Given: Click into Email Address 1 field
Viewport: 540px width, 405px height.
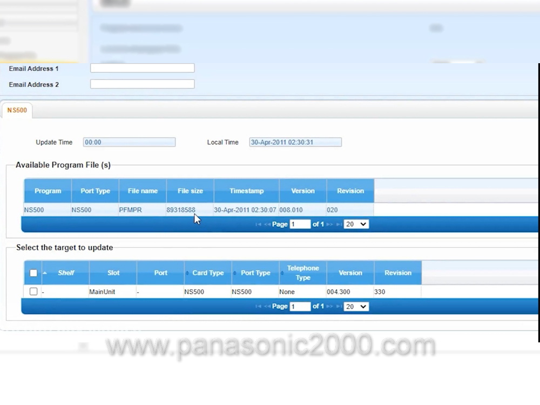Looking at the screenshot, I should point(142,68).
